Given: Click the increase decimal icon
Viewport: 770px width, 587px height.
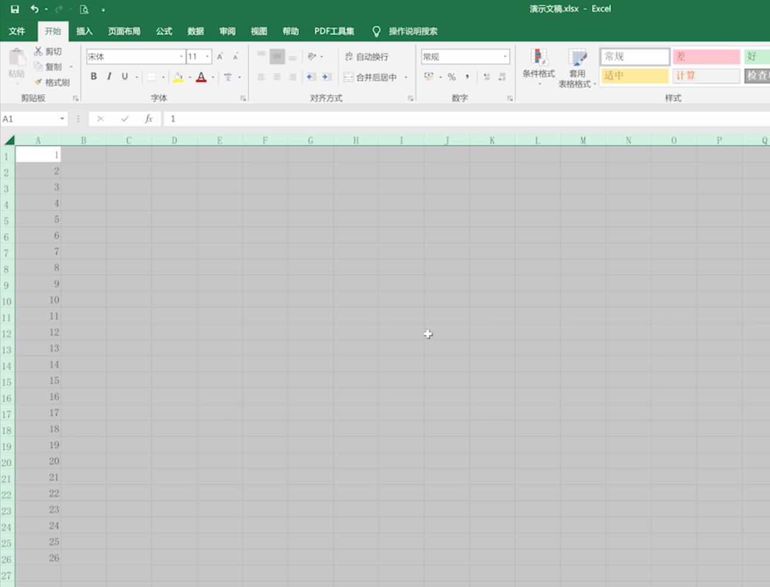Looking at the screenshot, I should tap(486, 77).
